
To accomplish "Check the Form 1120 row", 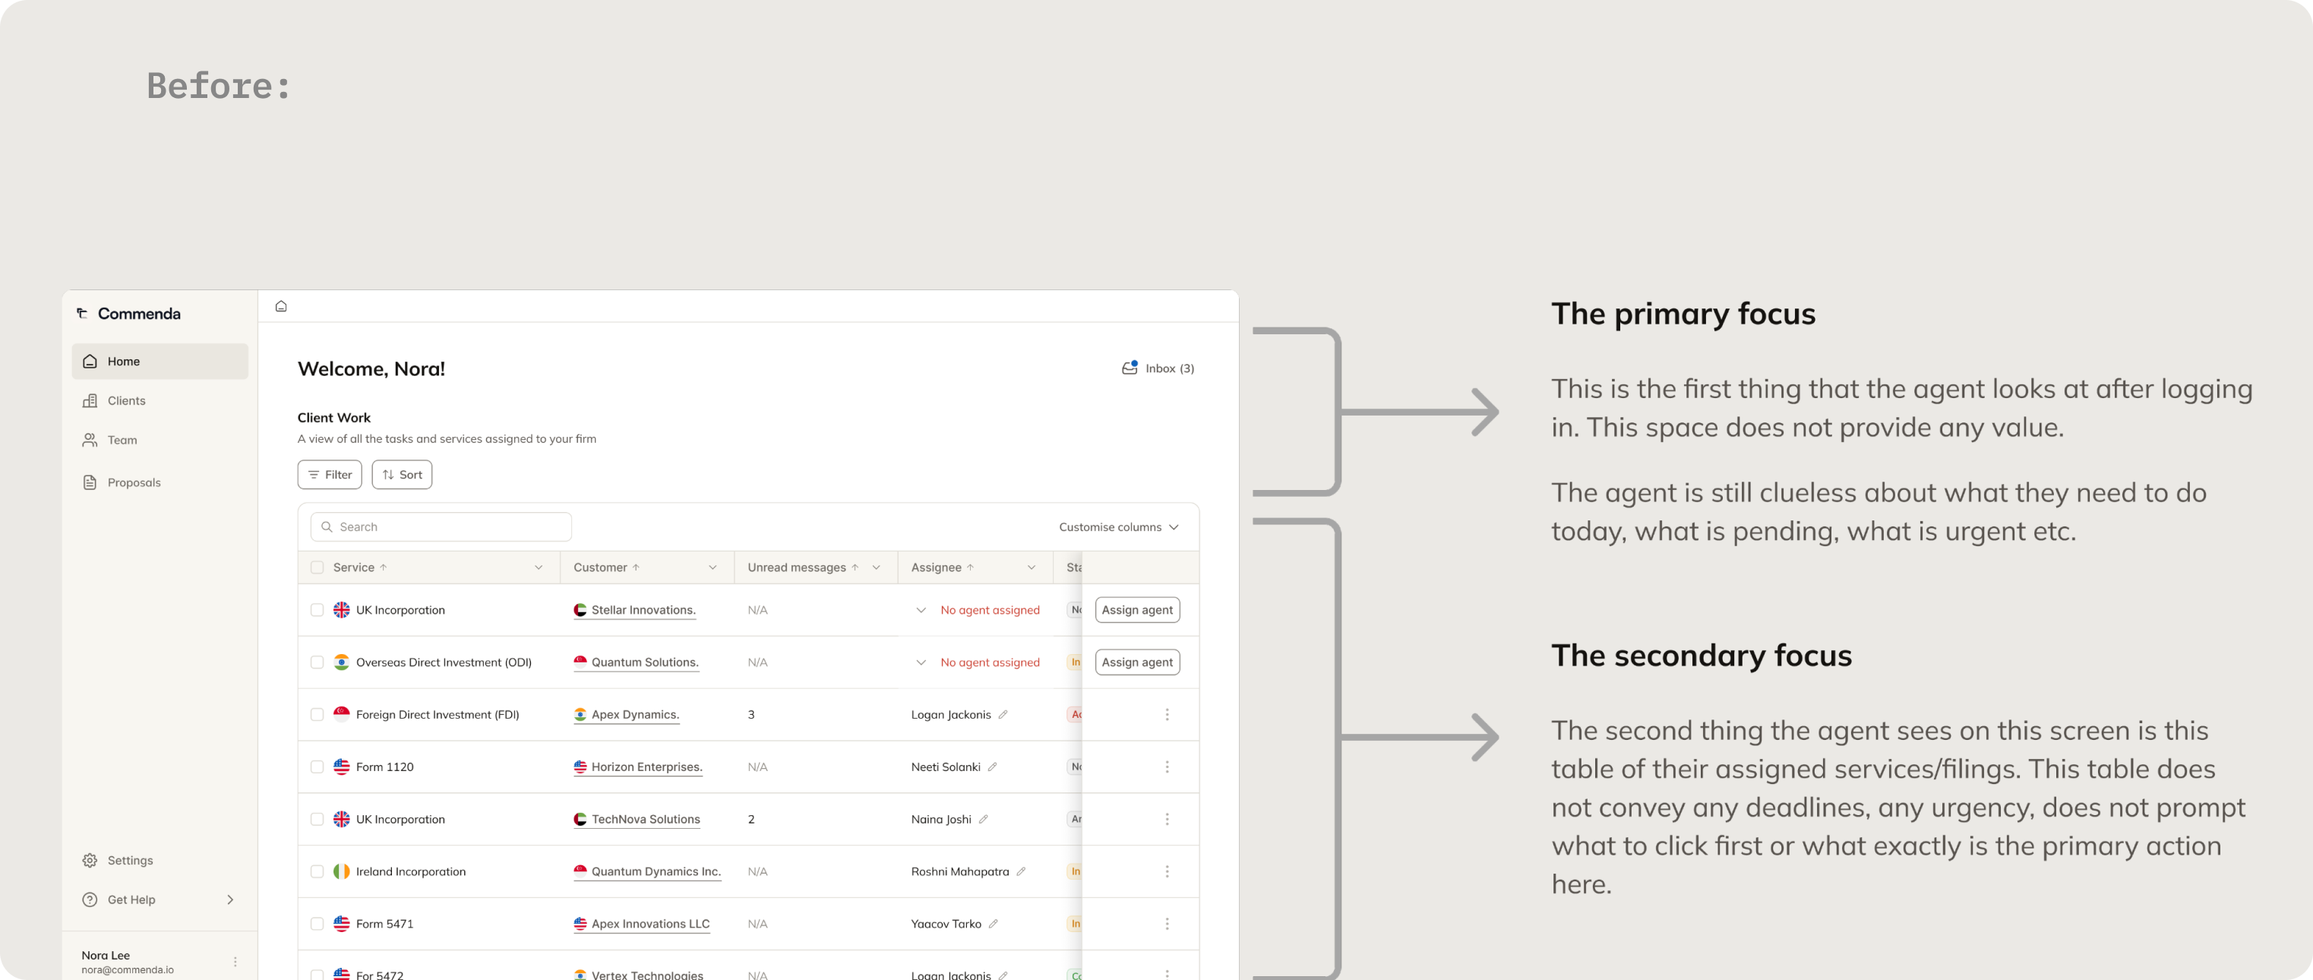I will click(317, 767).
